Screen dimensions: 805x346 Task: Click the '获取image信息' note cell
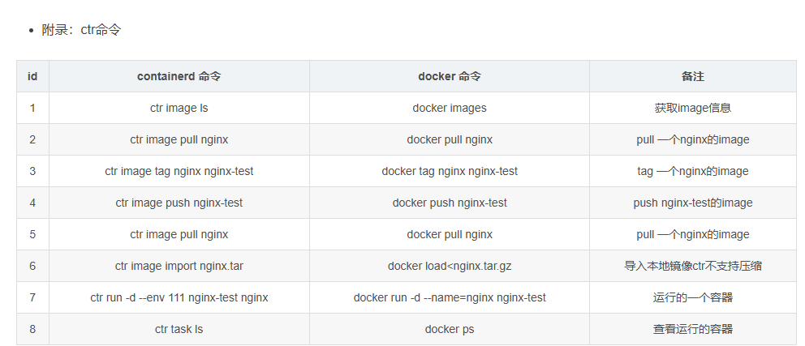[692, 108]
